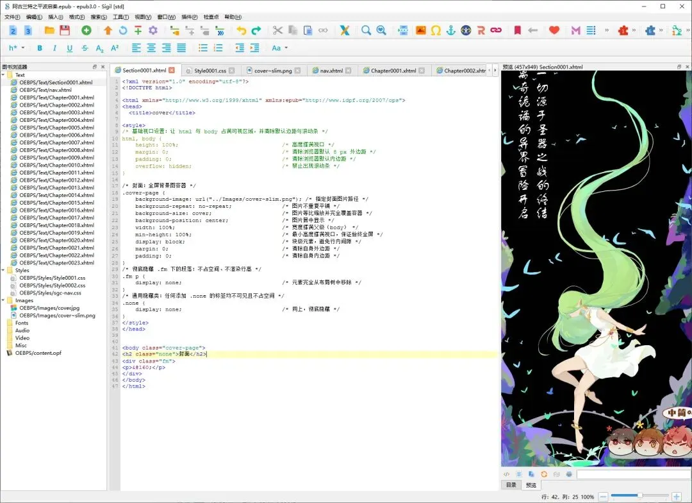The height and width of the screenshot is (503, 692).
Task: Save the EPUB with the red floppy icon
Action: [x=65, y=30]
